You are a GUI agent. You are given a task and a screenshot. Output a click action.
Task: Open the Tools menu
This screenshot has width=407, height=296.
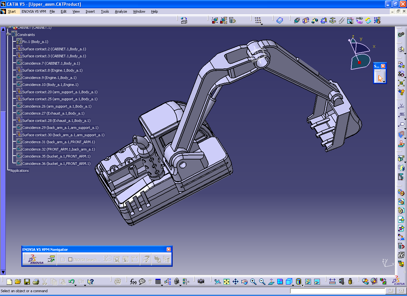[x=105, y=11]
